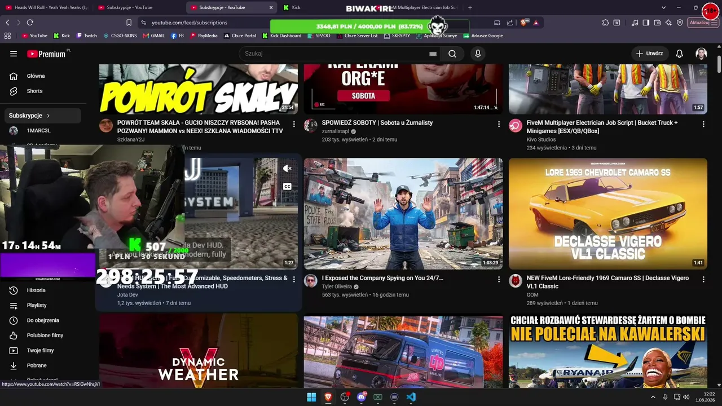This screenshot has width=722, height=406.
Task: Open Do obejrzenia watch later list
Action: [x=44, y=320]
